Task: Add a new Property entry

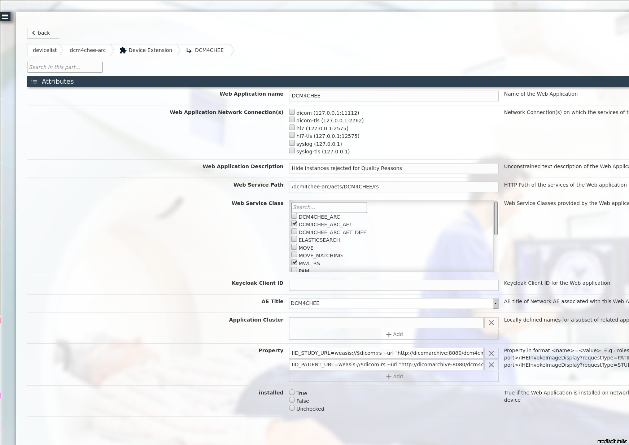Action: click(x=394, y=376)
